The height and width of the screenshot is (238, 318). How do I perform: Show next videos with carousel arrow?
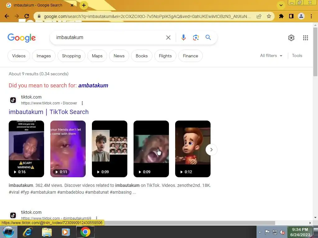coord(211,150)
